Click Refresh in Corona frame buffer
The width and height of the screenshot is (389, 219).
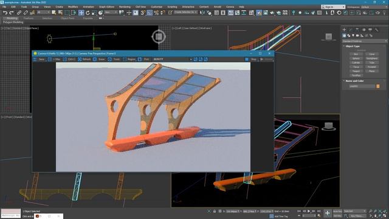coord(84,60)
